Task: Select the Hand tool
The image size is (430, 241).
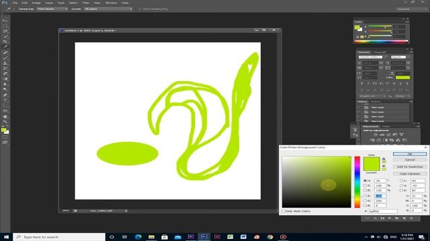Action: tap(5, 116)
